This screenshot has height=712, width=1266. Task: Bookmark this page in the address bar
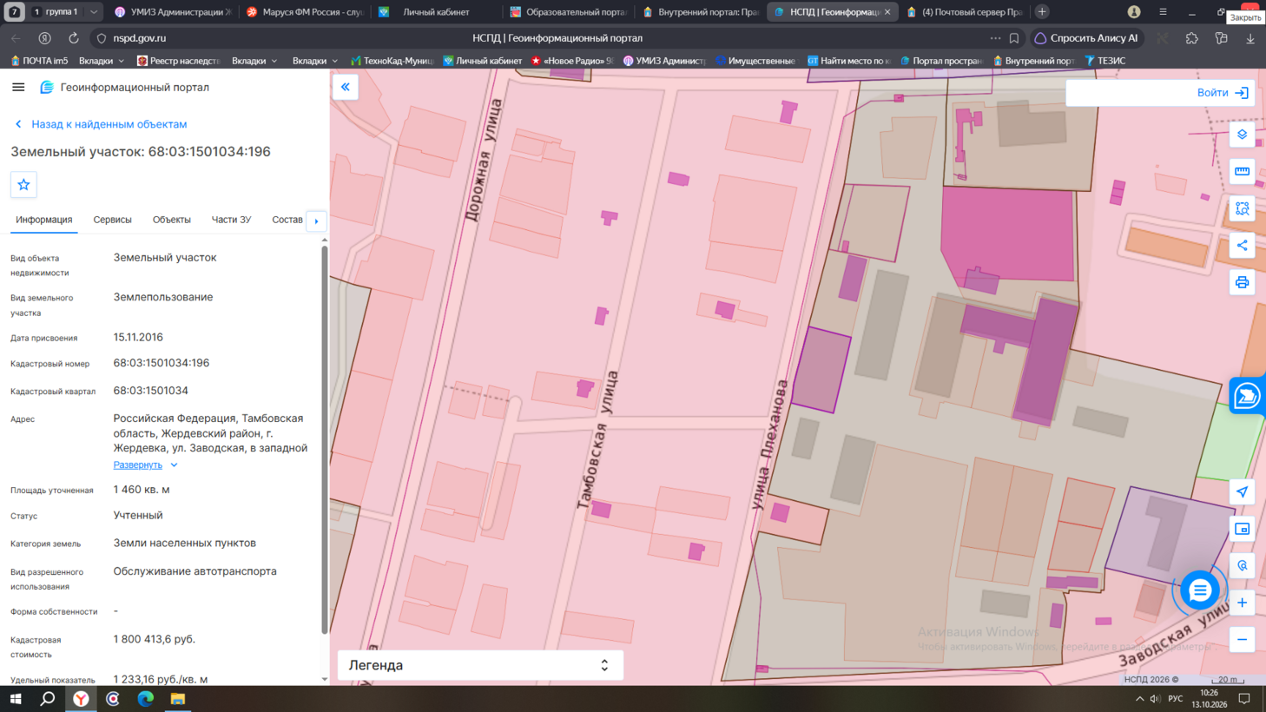(x=1014, y=38)
